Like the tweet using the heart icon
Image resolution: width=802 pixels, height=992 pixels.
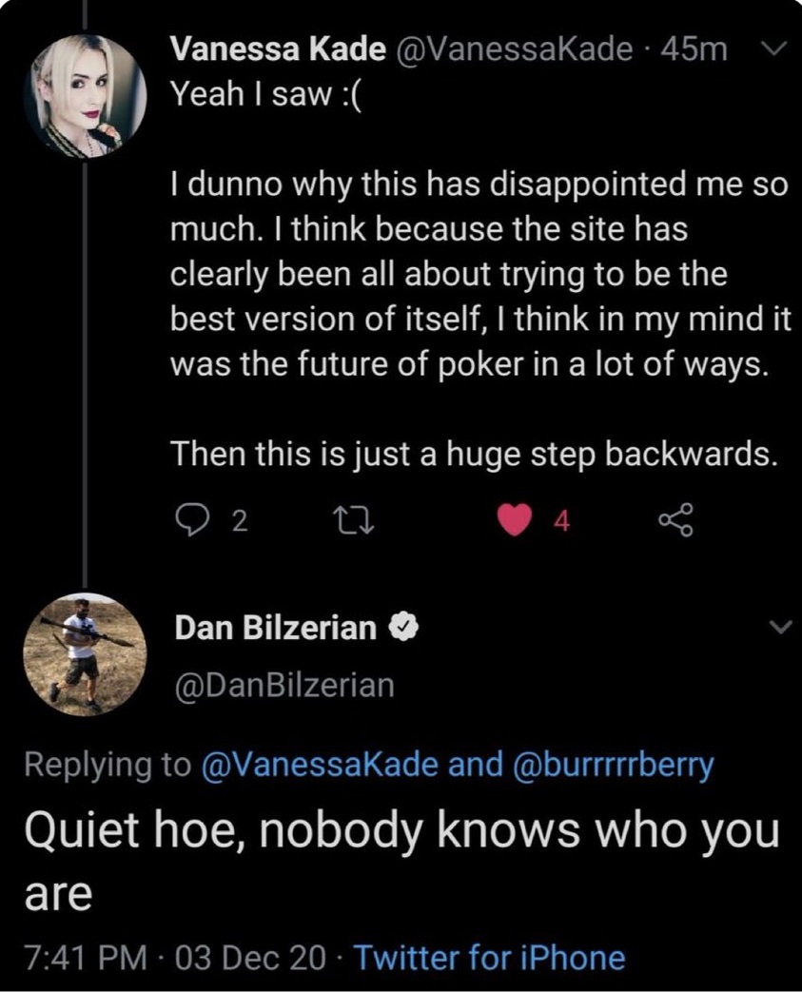(x=515, y=520)
